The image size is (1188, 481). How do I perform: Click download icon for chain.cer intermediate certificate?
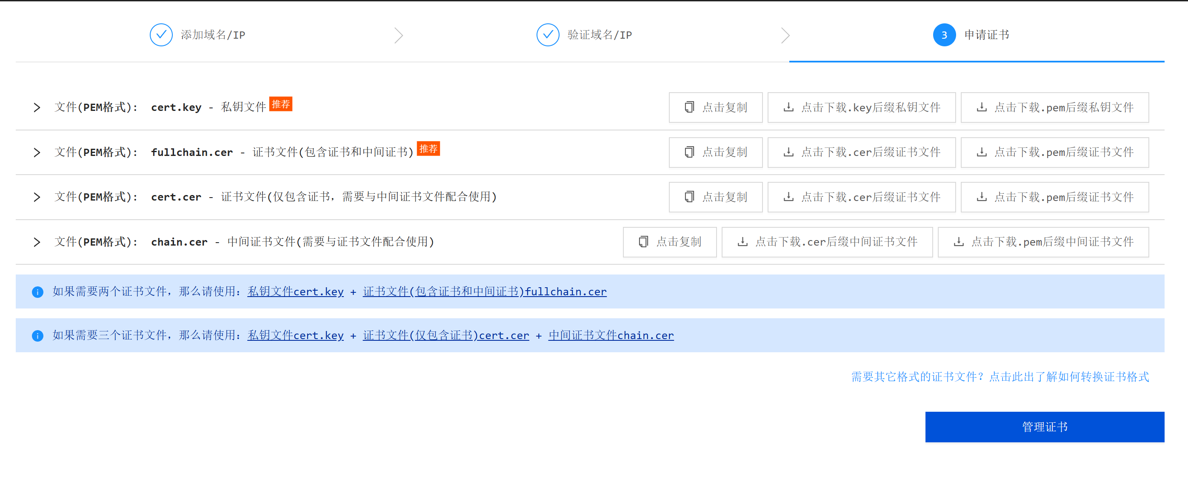pos(742,242)
